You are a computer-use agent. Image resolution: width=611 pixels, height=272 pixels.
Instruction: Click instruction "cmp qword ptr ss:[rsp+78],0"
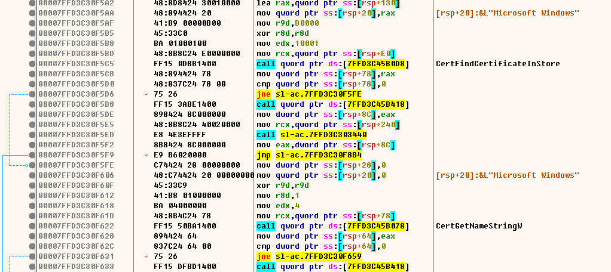[322, 84]
